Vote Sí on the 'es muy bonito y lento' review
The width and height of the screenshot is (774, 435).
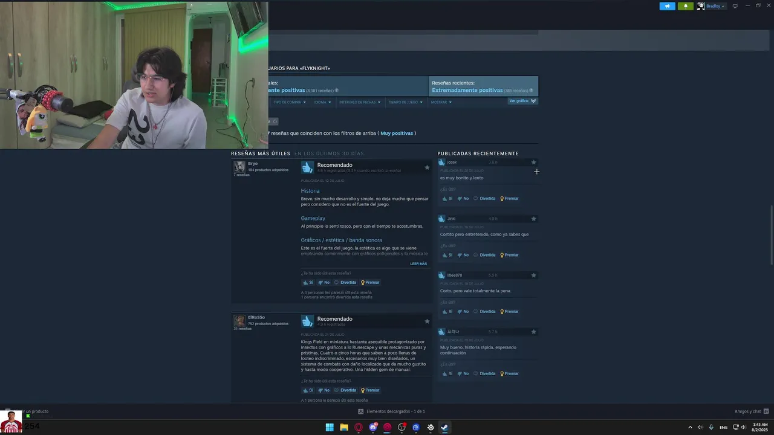tap(447, 198)
